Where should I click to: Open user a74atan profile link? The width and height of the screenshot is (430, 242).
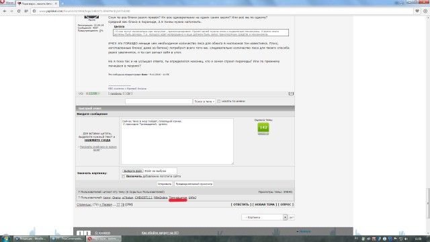(128, 198)
